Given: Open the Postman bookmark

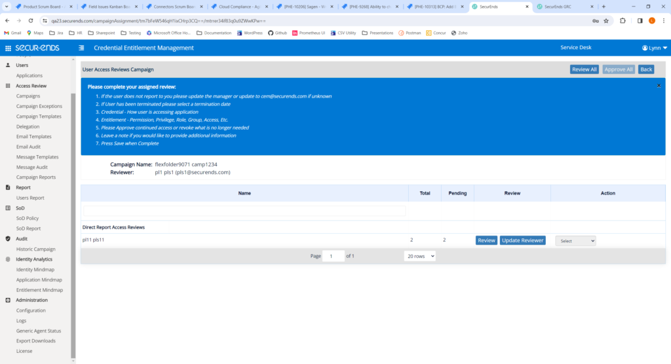Looking at the screenshot, I should 410,33.
